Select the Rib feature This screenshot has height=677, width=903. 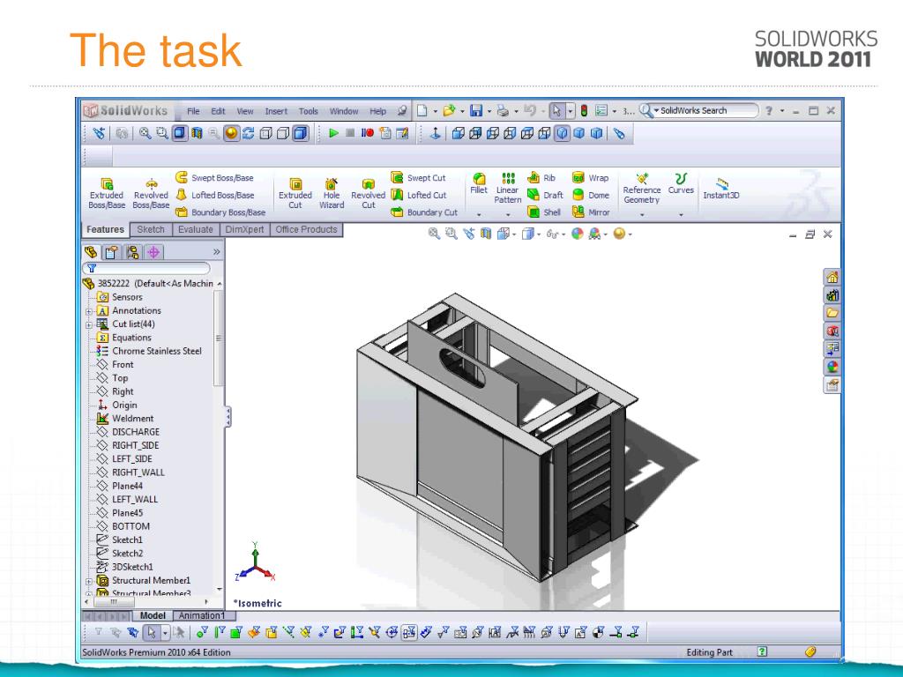click(541, 178)
